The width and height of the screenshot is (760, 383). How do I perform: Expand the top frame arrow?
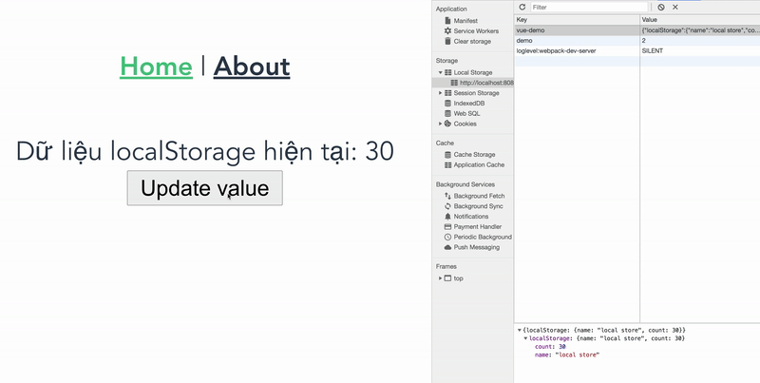point(440,278)
